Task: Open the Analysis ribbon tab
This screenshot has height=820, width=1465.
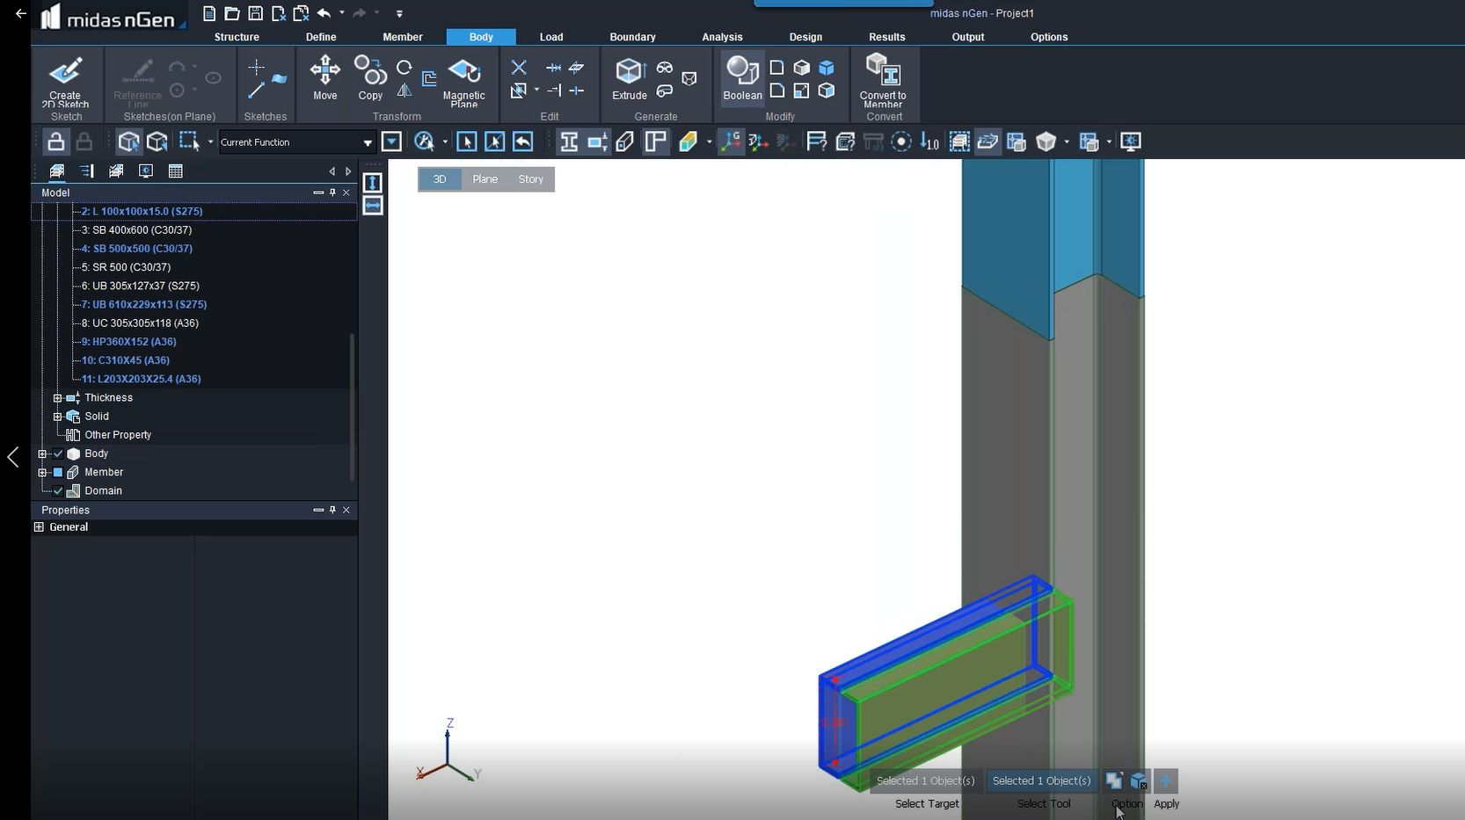Action: tap(722, 37)
